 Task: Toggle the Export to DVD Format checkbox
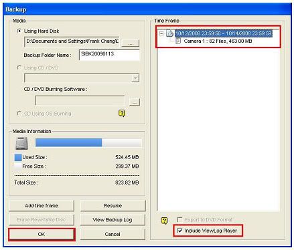179,220
